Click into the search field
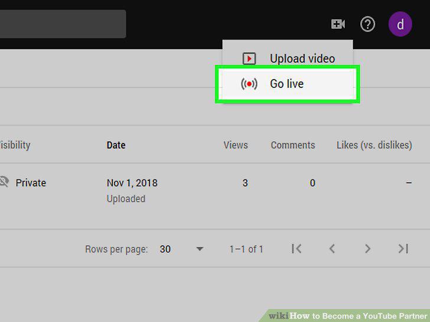The height and width of the screenshot is (322, 430). point(63,24)
